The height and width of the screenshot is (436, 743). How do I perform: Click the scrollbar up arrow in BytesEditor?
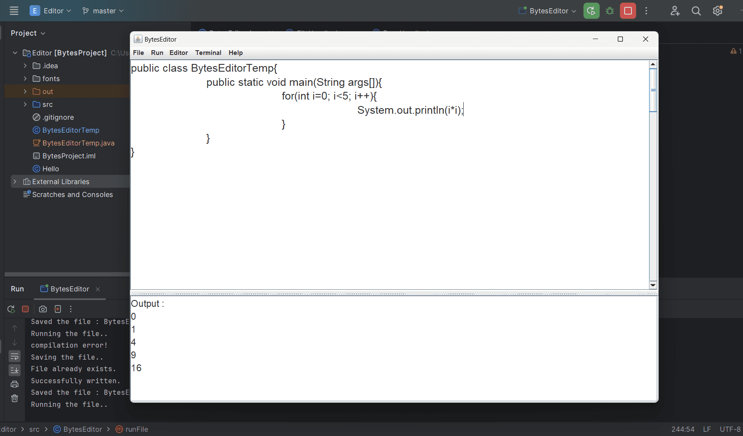click(653, 64)
